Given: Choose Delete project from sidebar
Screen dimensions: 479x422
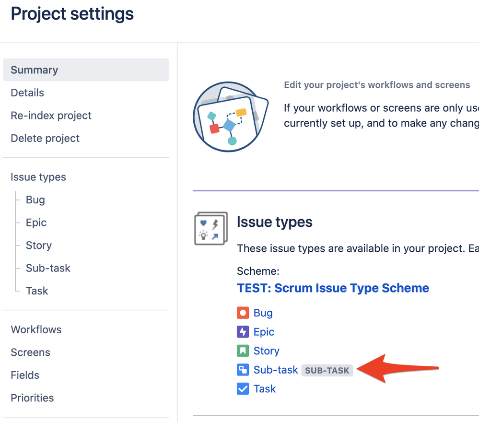Looking at the screenshot, I should [x=45, y=138].
